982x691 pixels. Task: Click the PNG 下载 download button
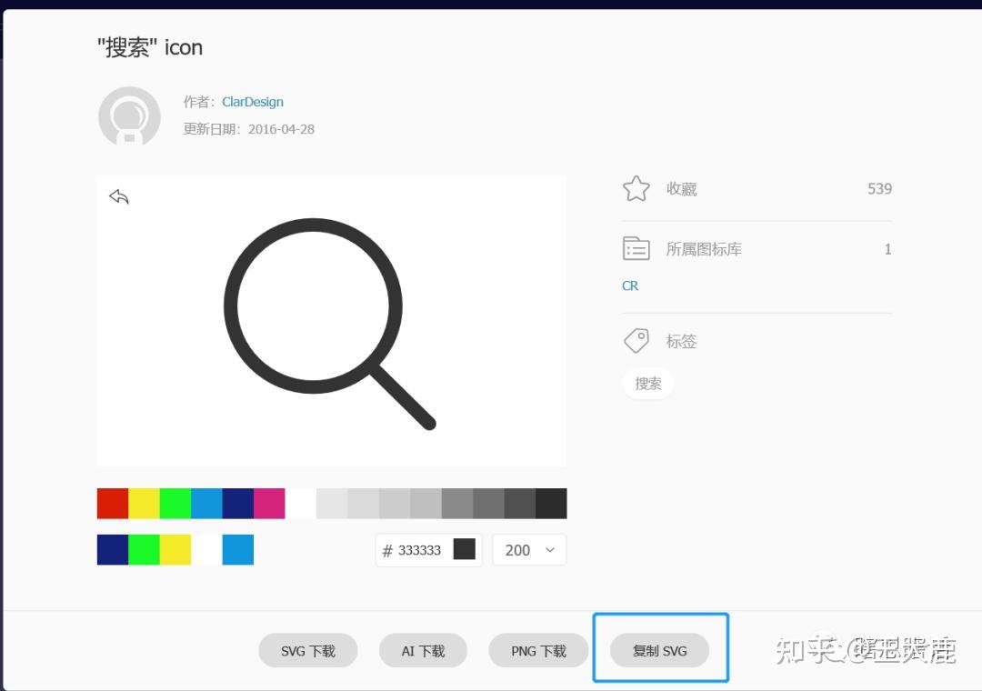point(538,650)
